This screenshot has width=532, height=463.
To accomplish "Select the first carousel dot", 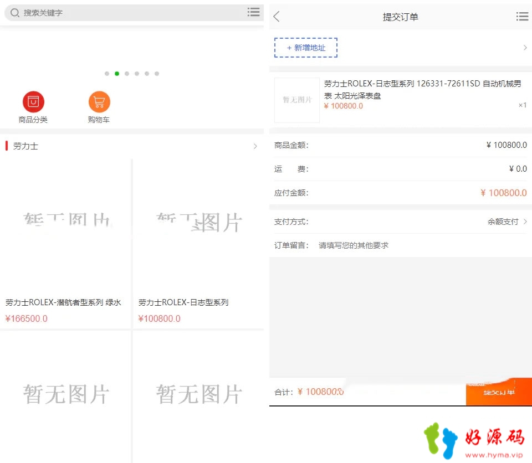I will [107, 74].
